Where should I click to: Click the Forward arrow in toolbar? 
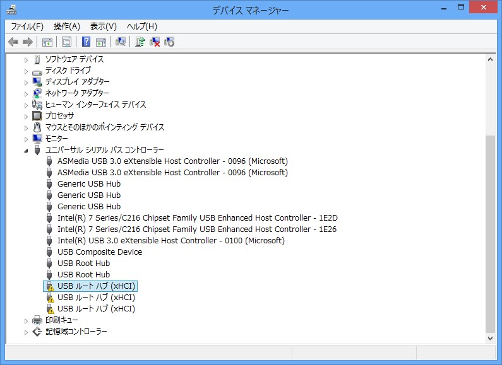(x=27, y=42)
